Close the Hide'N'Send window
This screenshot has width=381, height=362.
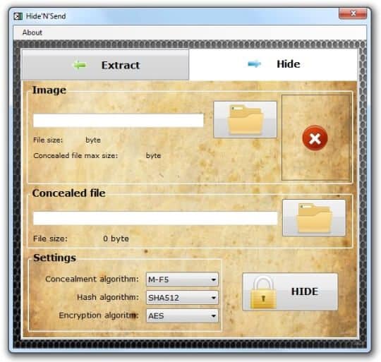pyautogui.click(x=353, y=13)
